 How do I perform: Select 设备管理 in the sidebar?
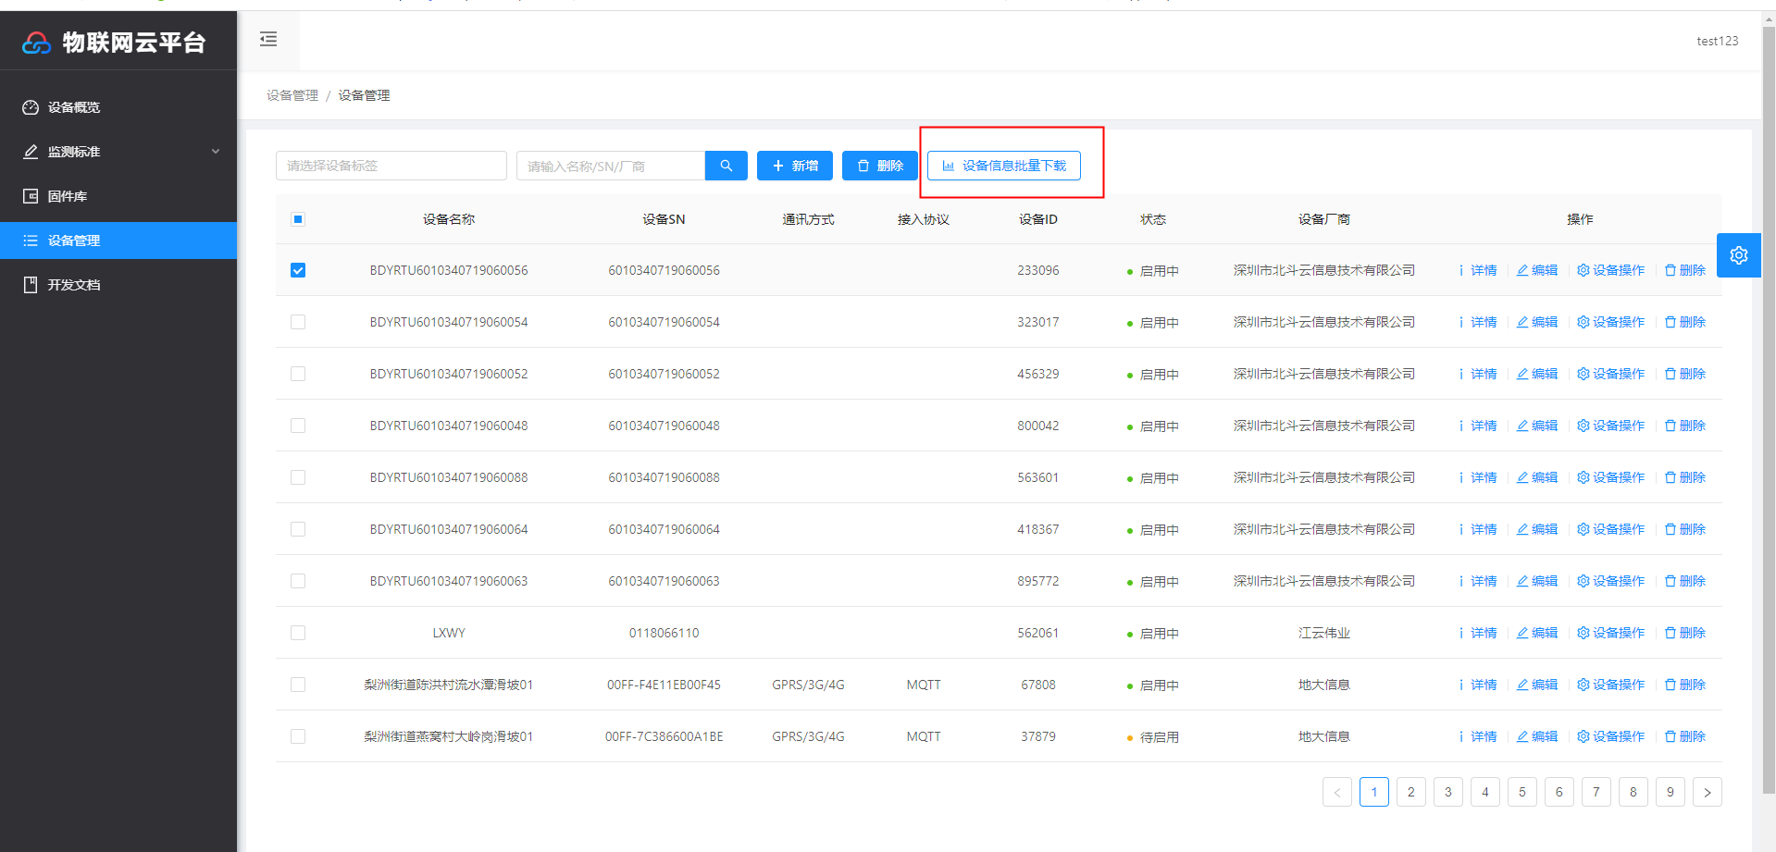tap(118, 241)
